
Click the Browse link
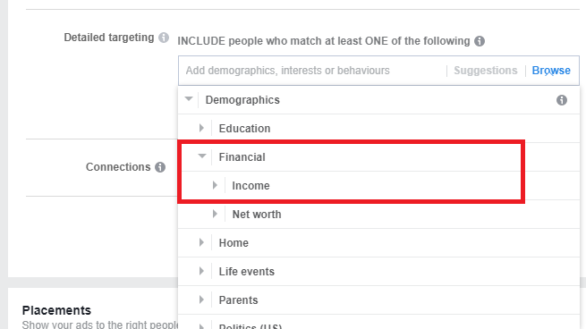pyautogui.click(x=551, y=71)
